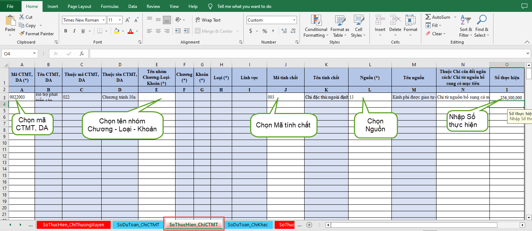532x231 pixels.
Task: Open Find & Select magnifier
Action: pos(482,26)
